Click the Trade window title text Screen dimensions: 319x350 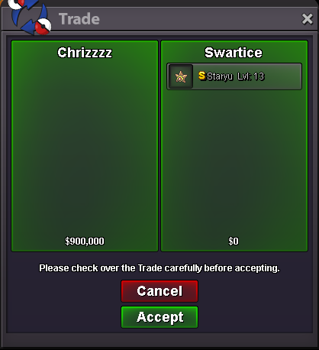coord(79,19)
